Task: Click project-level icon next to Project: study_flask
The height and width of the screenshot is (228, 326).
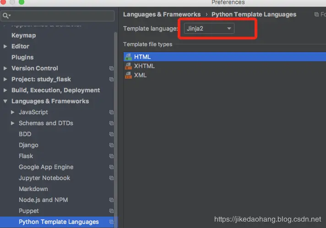Action: [111, 79]
